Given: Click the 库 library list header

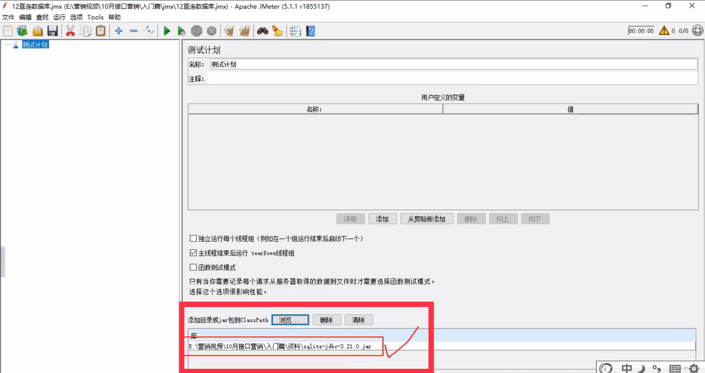Looking at the screenshot, I should (442, 335).
